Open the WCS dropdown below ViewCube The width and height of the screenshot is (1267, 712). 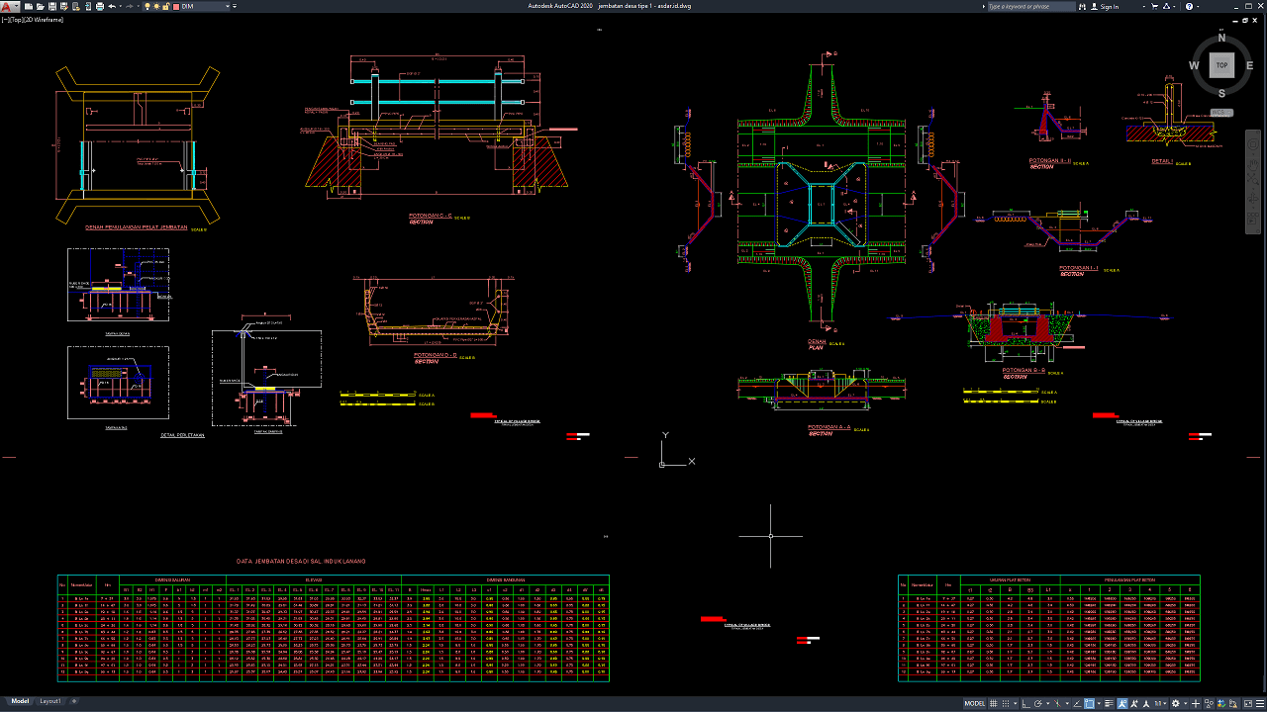[1220, 113]
